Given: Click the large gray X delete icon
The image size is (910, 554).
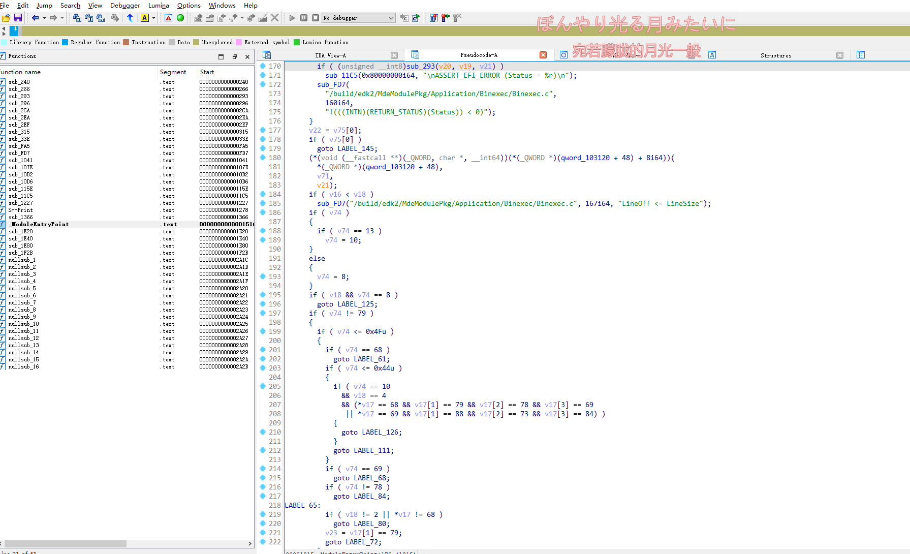Looking at the screenshot, I should tap(275, 18).
